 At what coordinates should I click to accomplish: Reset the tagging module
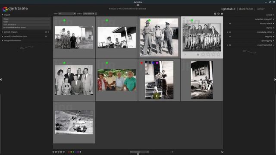pos(230,37)
